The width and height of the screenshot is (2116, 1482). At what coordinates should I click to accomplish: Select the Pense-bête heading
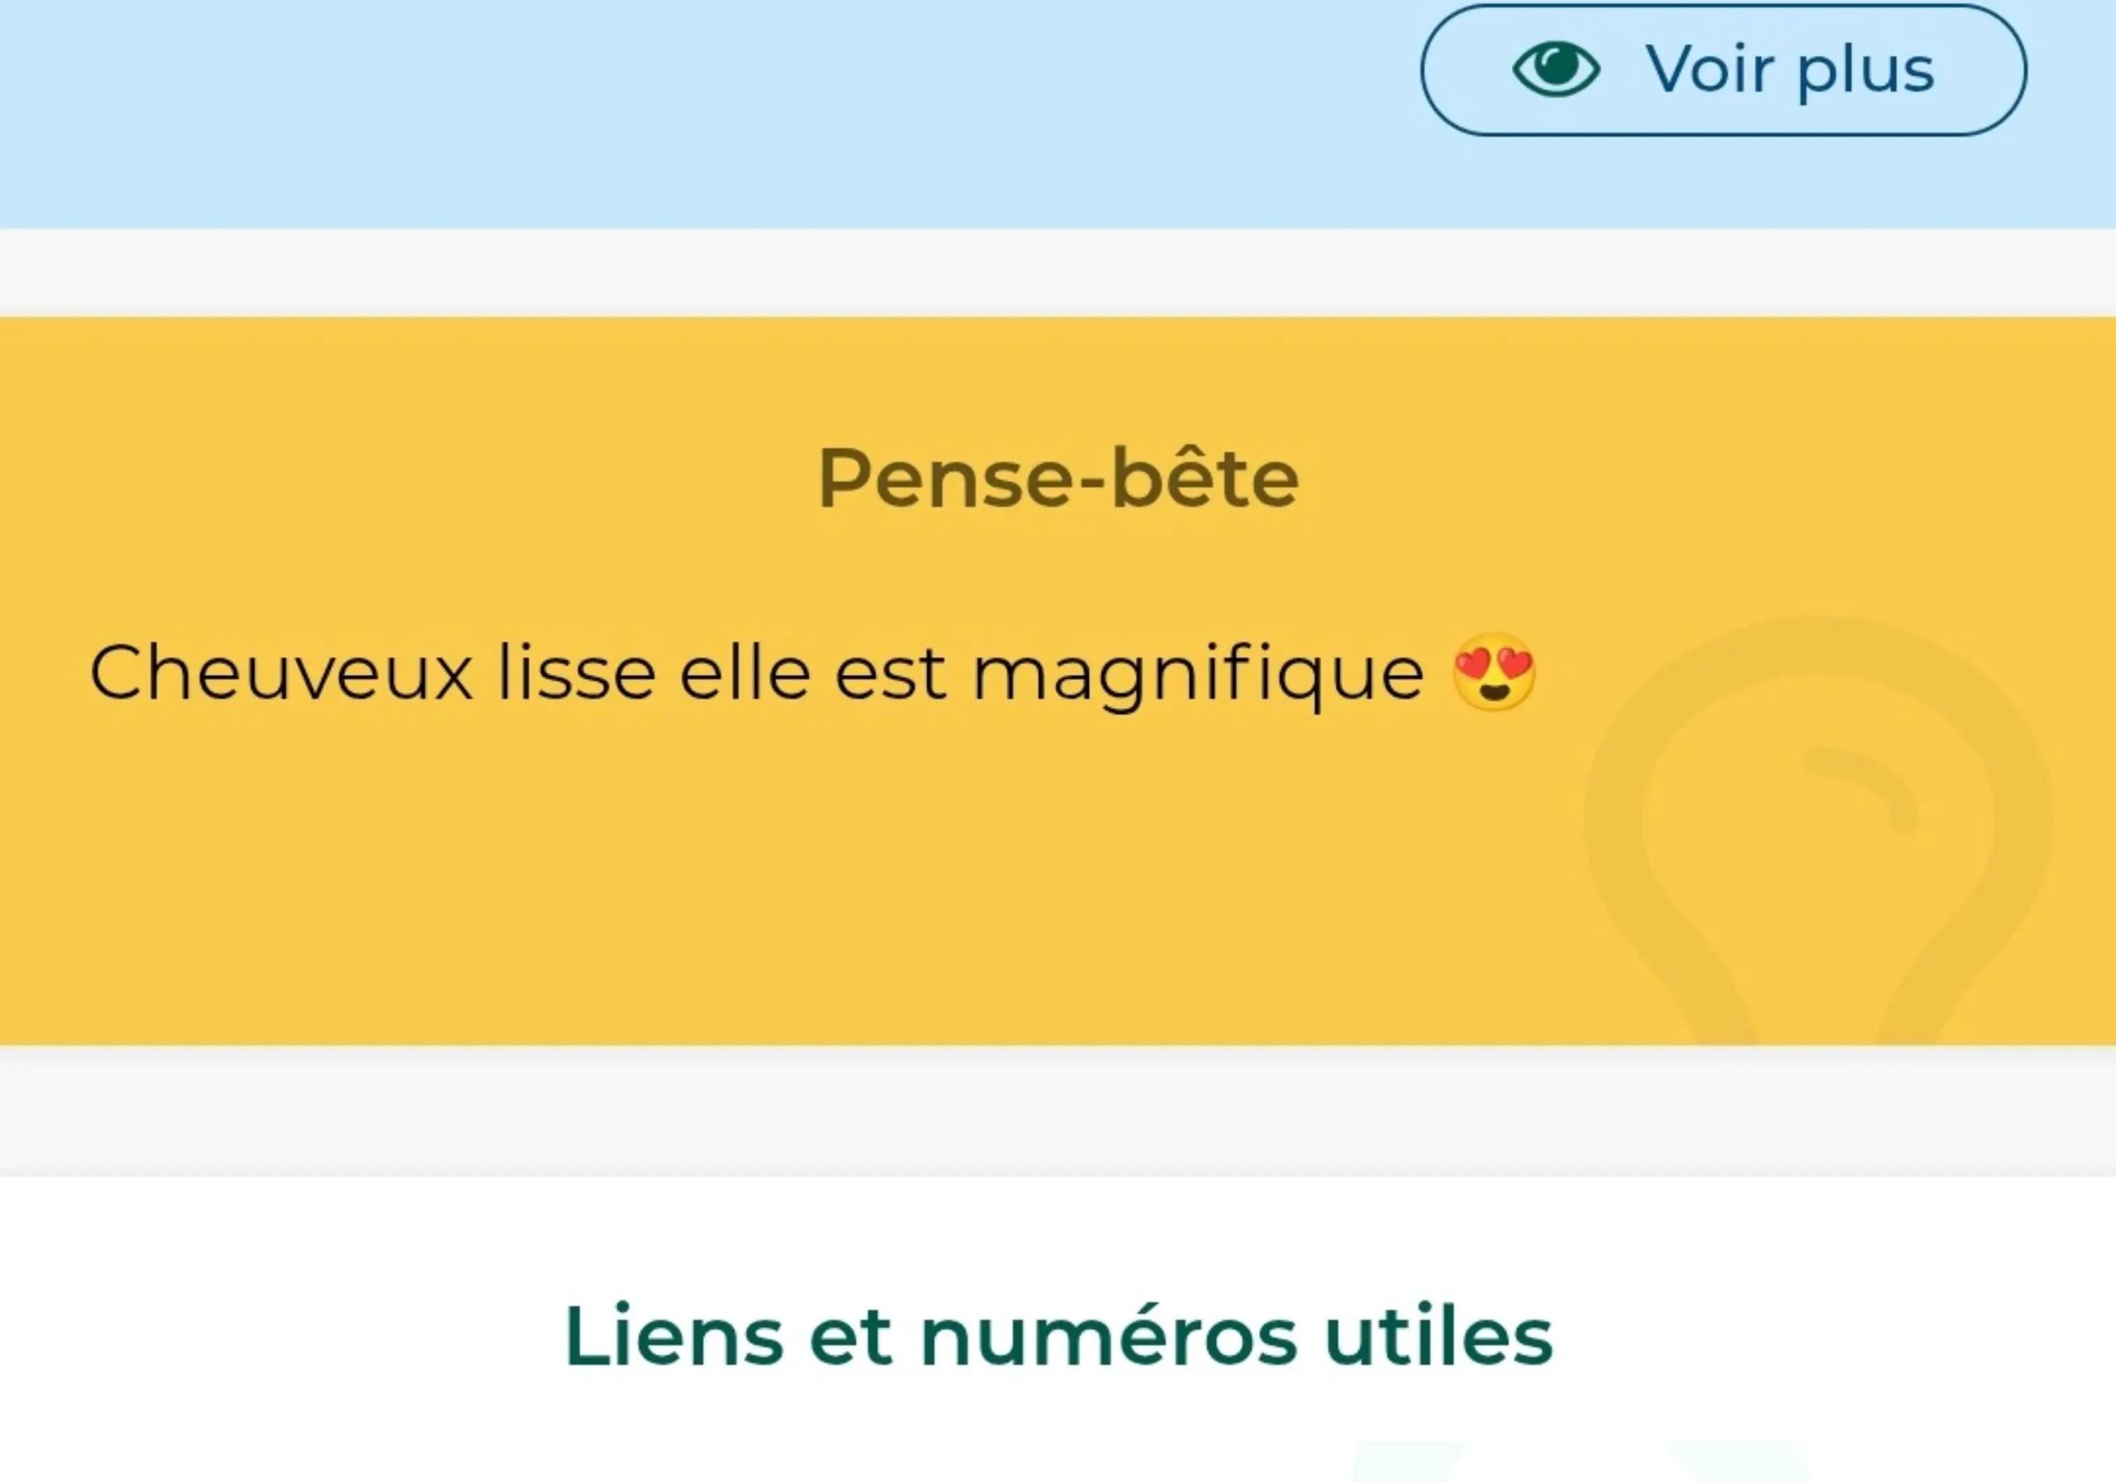point(1058,477)
